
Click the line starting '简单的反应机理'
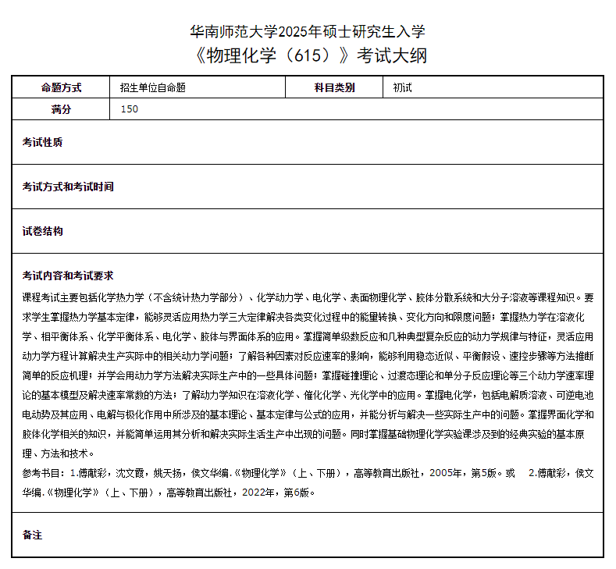click(308, 375)
